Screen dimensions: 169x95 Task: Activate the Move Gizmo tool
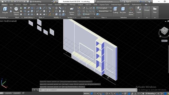pos(131,9)
